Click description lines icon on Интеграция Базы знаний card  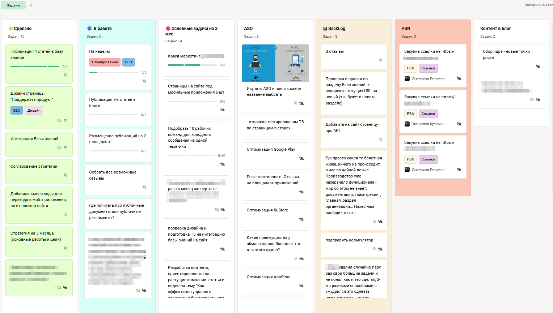pos(66,147)
